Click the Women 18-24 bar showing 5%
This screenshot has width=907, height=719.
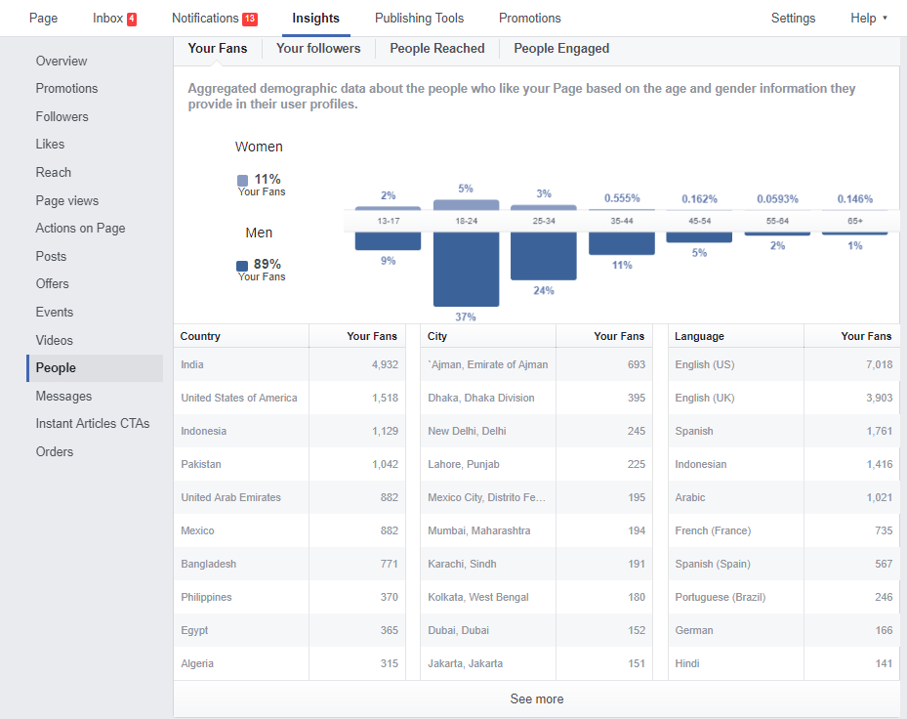(x=467, y=205)
